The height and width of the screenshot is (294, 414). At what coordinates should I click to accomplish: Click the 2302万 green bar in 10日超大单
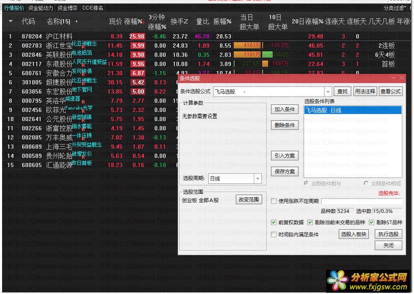[x=276, y=55]
